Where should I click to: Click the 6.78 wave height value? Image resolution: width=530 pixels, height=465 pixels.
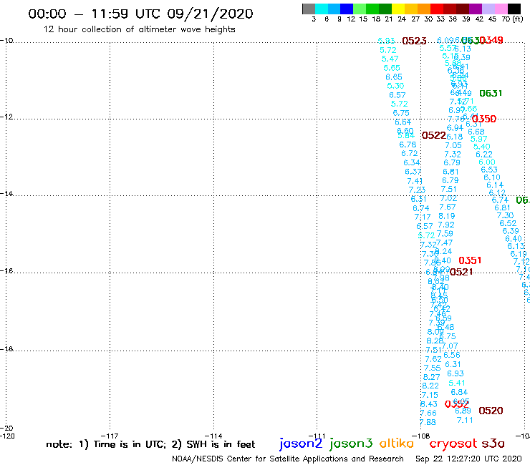[408, 145]
